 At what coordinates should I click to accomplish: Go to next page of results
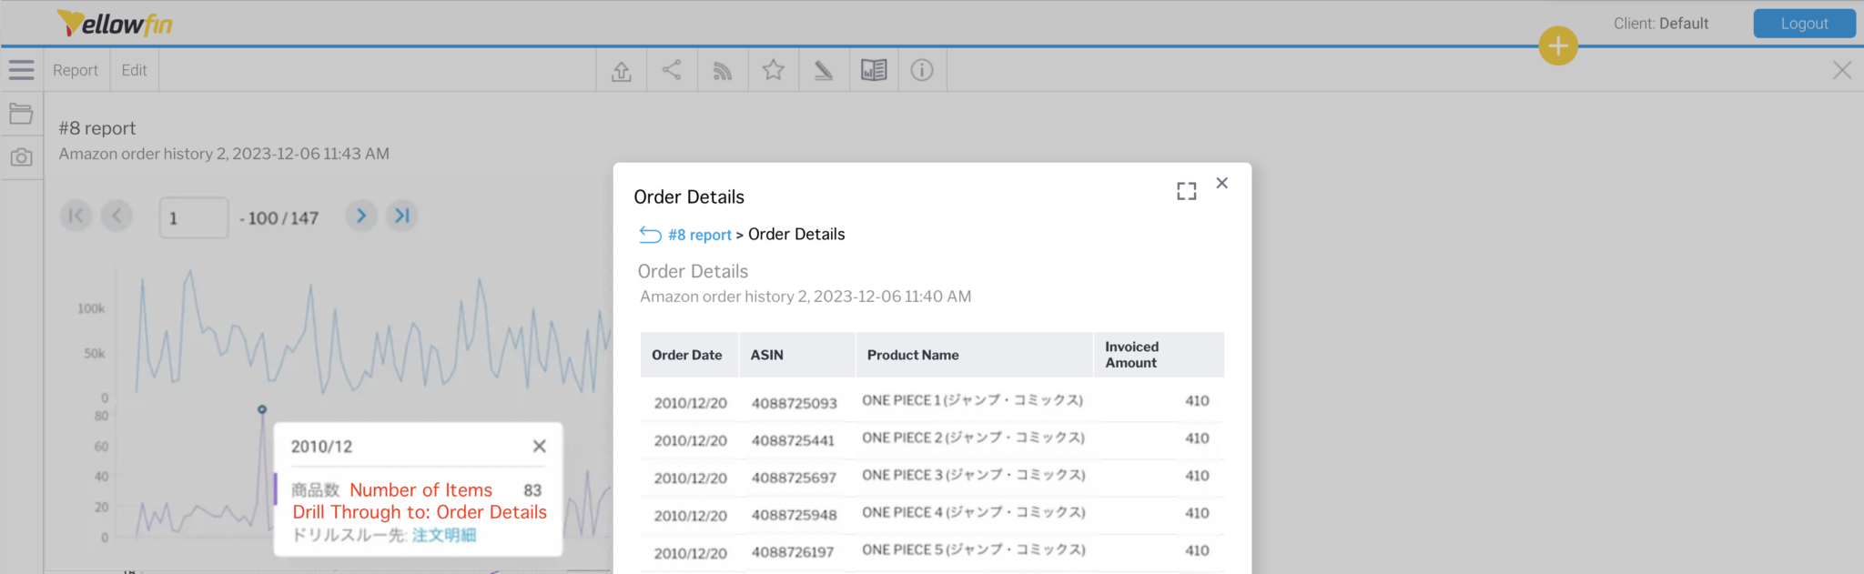point(361,216)
